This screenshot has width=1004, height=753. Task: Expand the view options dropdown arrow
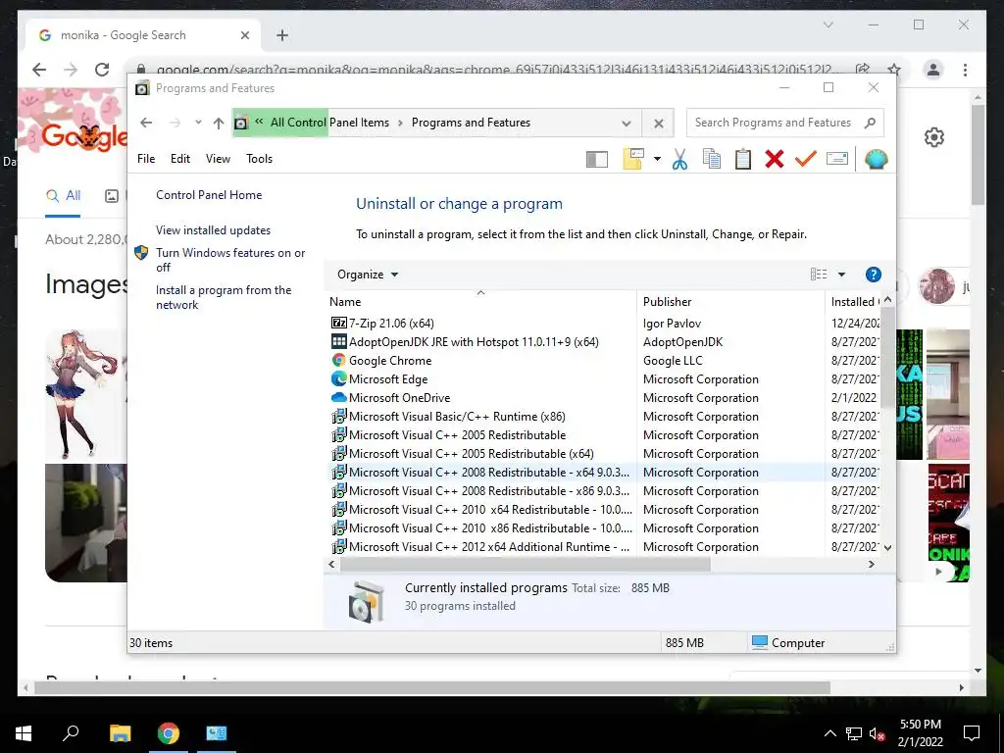(841, 275)
